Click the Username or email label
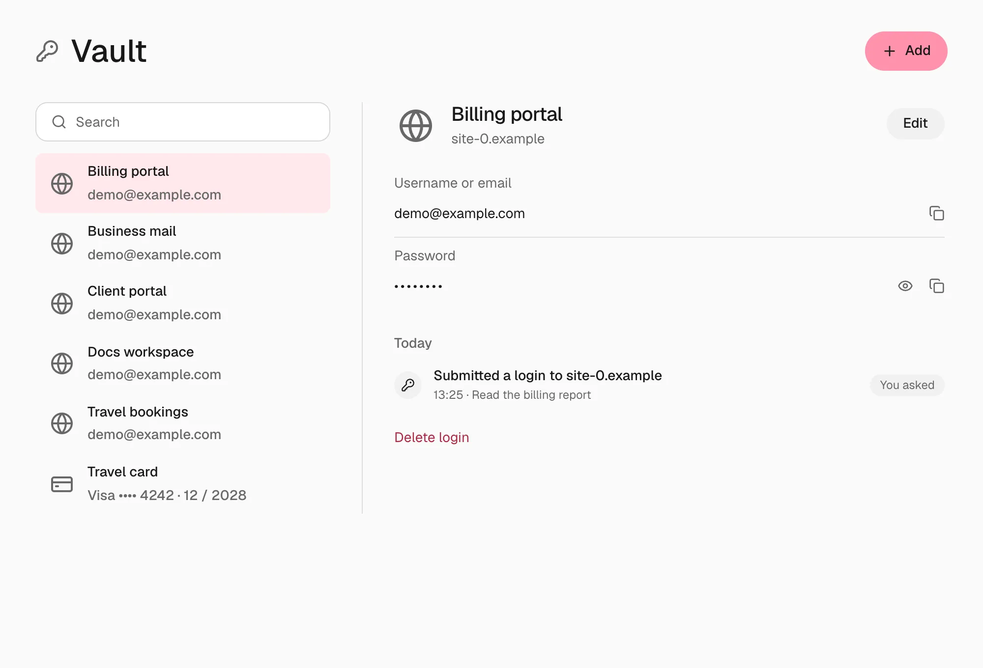This screenshot has width=983, height=668. tap(453, 183)
